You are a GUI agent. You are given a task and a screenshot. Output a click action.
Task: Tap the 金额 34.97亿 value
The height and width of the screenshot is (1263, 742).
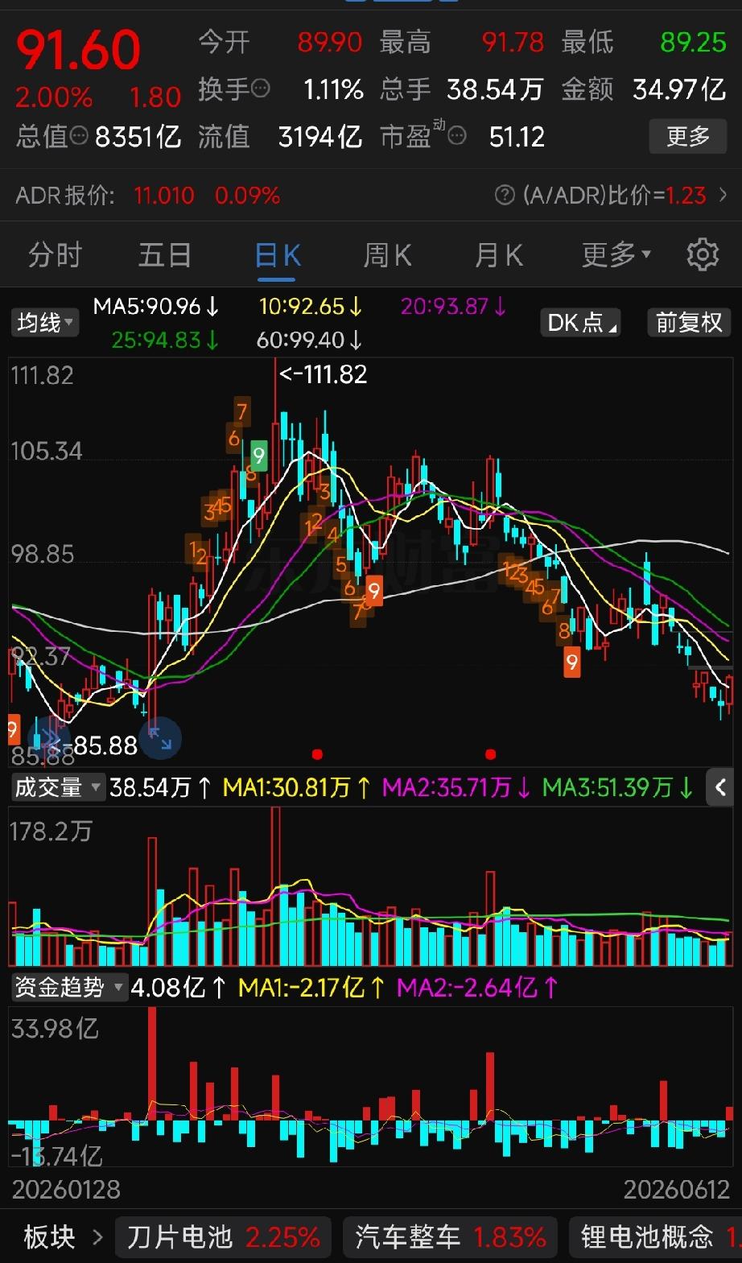click(x=679, y=89)
